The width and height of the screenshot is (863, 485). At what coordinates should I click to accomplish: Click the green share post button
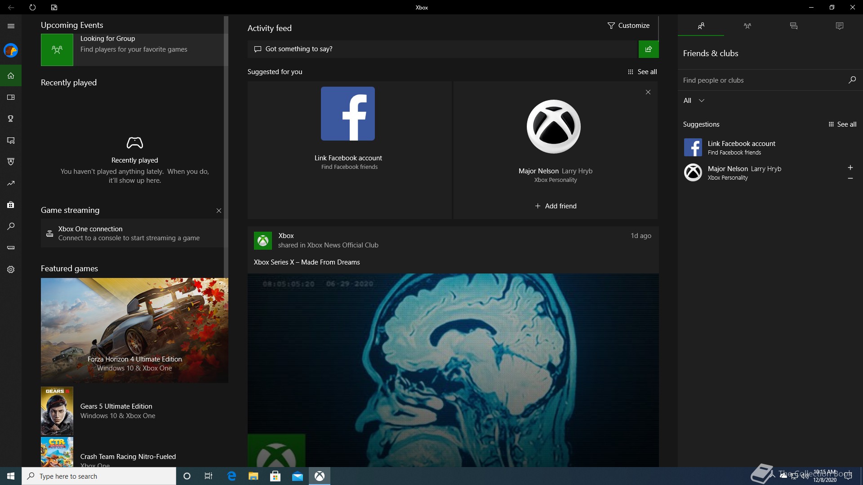[x=649, y=49]
